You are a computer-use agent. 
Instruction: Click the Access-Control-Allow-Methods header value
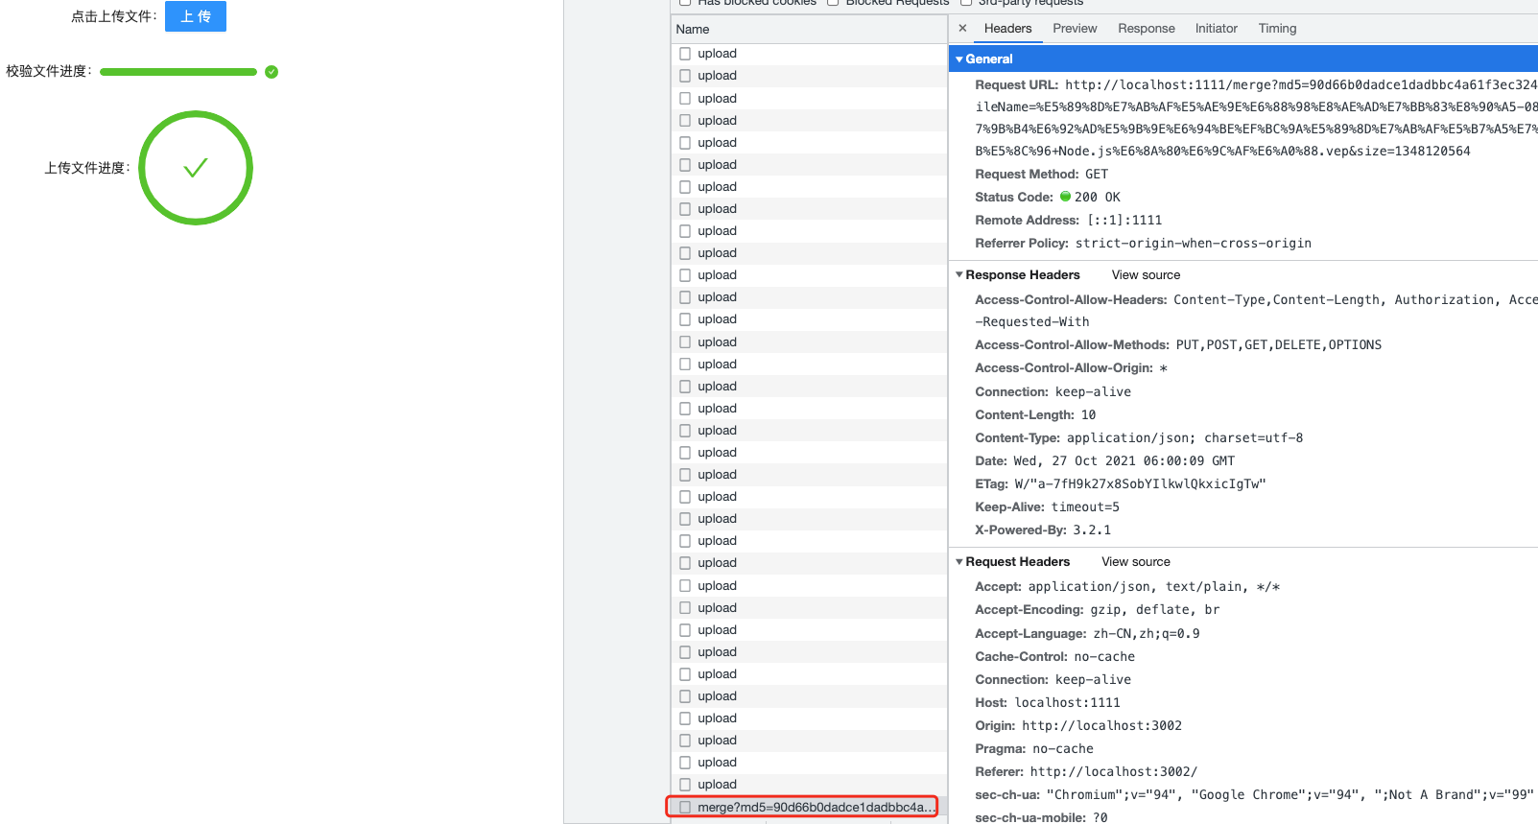click(1279, 344)
